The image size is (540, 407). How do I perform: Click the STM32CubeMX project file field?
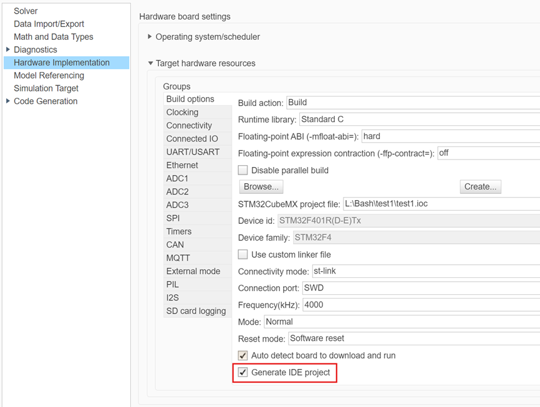pos(440,204)
